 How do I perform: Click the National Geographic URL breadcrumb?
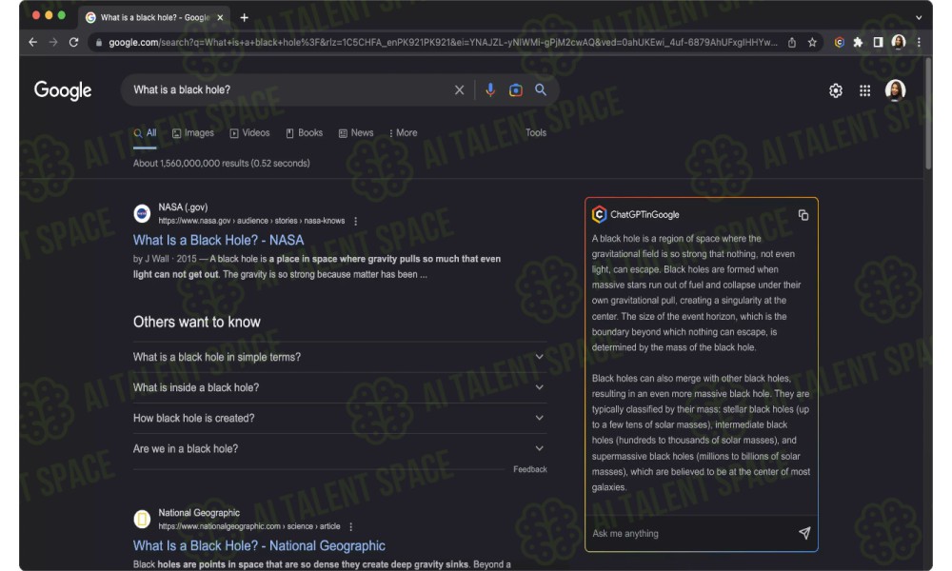click(x=248, y=526)
